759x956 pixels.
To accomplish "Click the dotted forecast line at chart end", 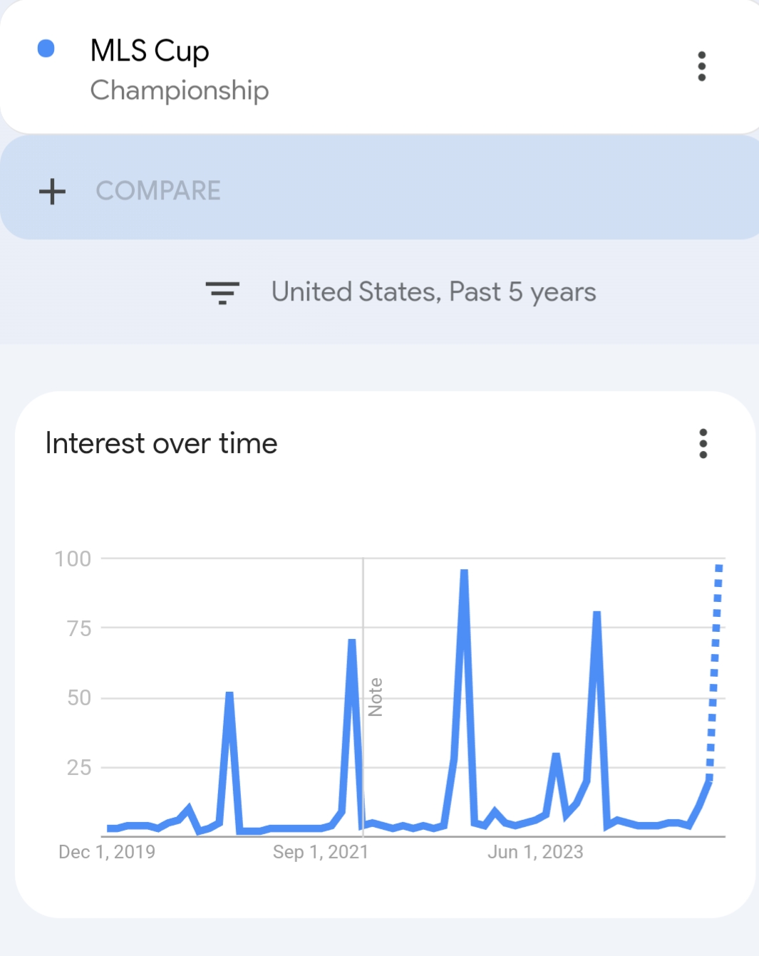I will click(715, 670).
